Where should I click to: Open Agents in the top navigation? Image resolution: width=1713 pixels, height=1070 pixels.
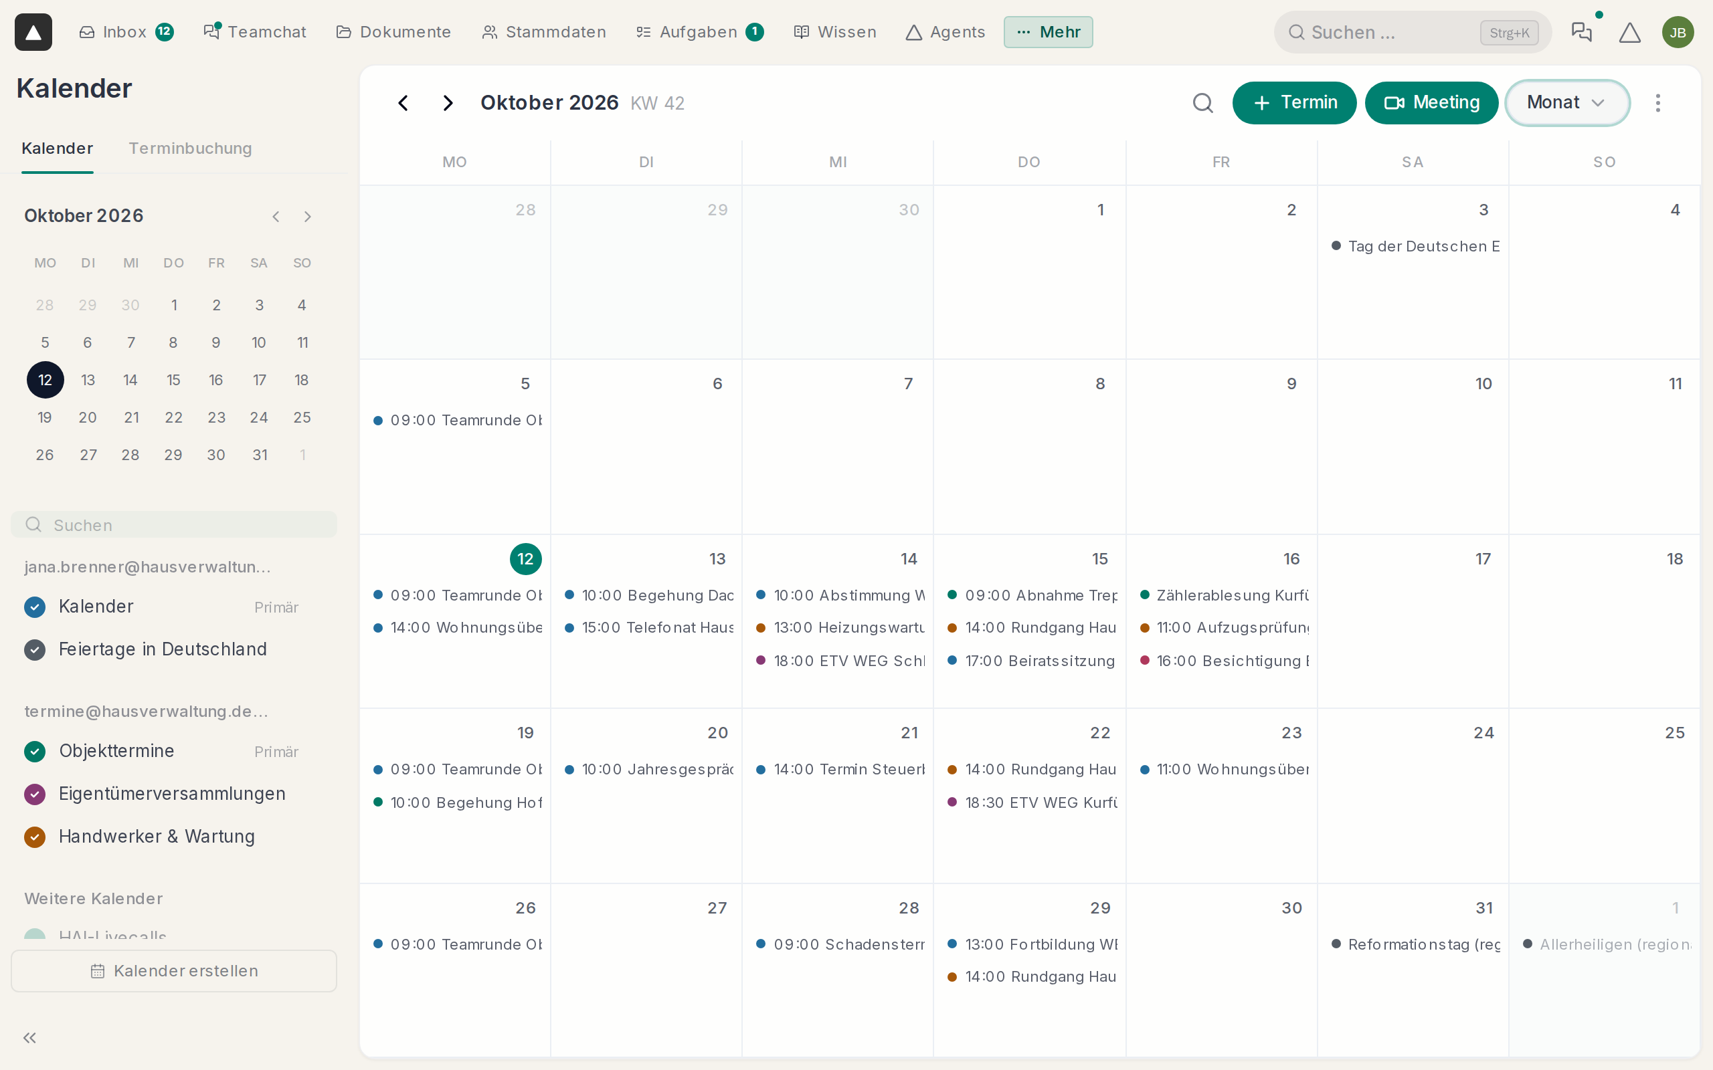click(945, 32)
